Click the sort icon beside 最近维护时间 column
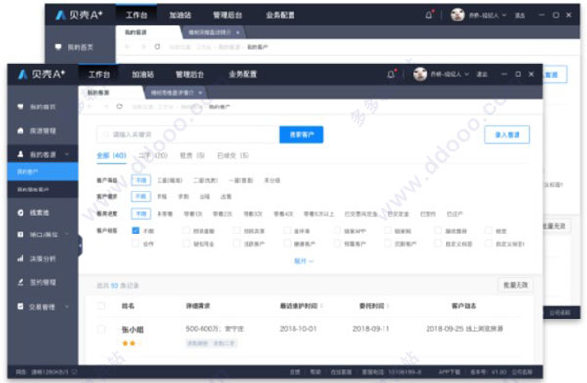This screenshot has width=587, height=383. pos(322,306)
